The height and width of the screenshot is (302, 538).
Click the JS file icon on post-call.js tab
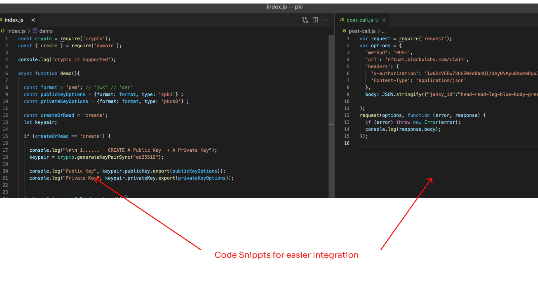click(342, 20)
